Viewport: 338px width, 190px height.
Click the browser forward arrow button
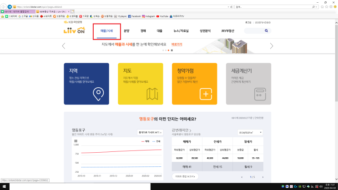click(x=10, y=7)
